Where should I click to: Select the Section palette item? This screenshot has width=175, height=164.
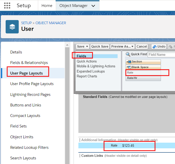pyautogui.click(x=143, y=62)
